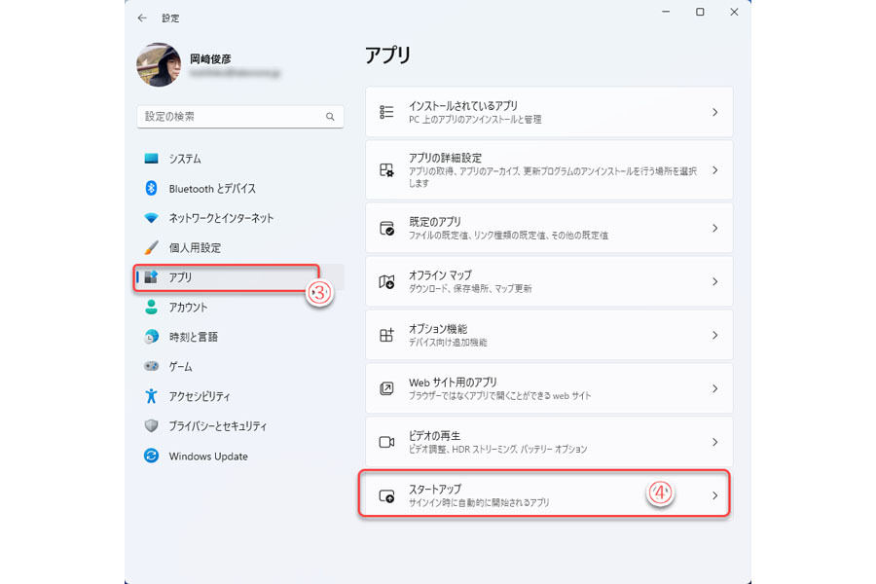Click the ビデオの再生 camera icon
Screen dimensions: 876x584
(386, 442)
